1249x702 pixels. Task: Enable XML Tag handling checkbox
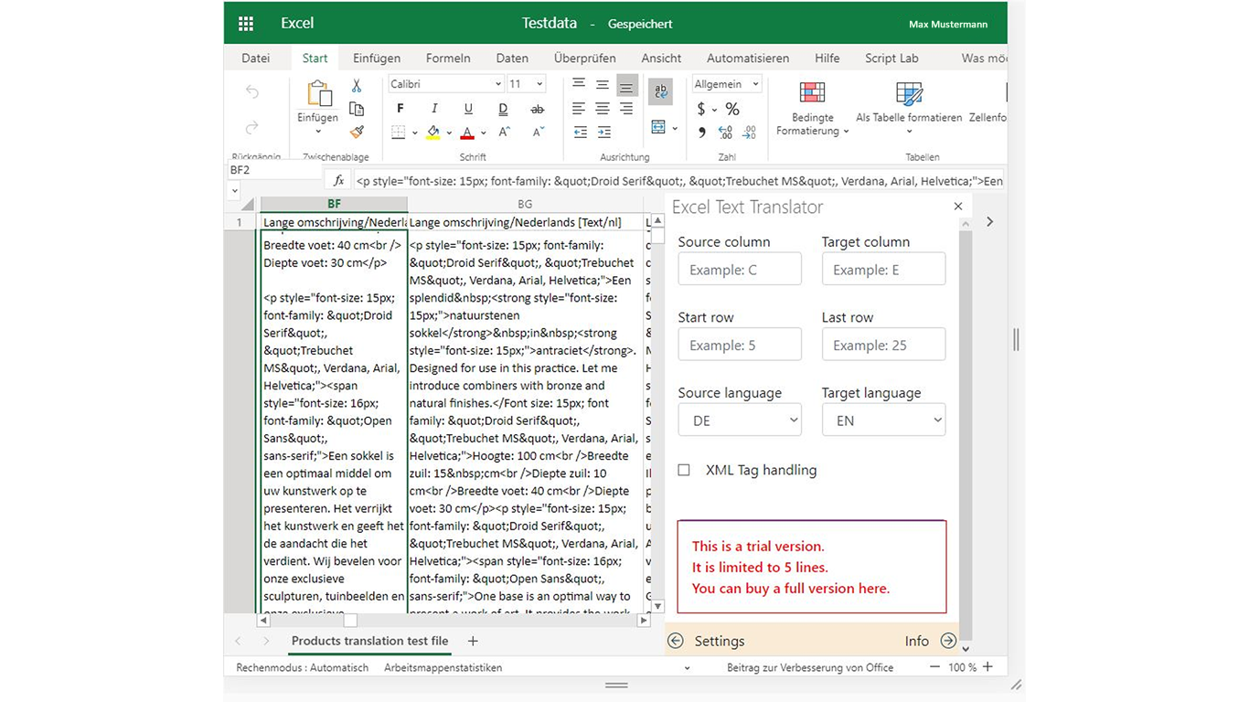click(684, 470)
